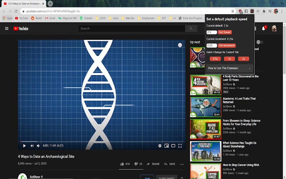The image size is (286, 179).
Task: Enter fullscreen video mode
Action: [x=180, y=146]
